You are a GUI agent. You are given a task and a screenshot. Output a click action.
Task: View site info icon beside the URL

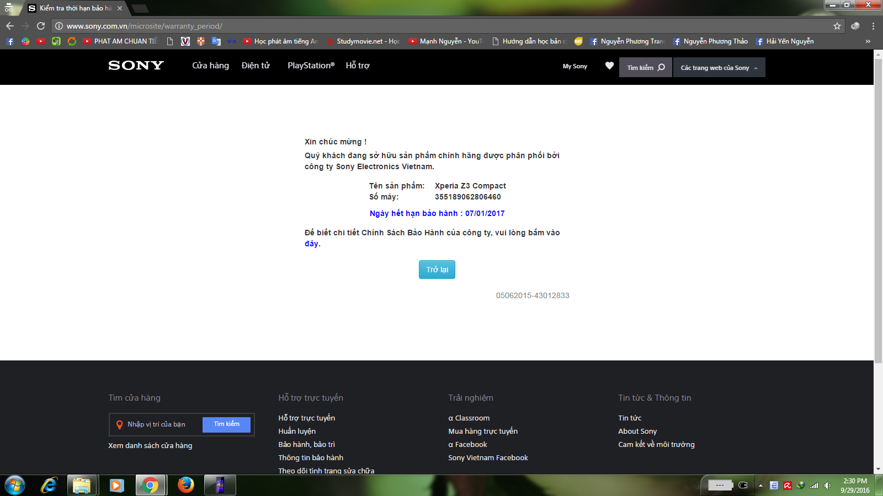point(59,26)
